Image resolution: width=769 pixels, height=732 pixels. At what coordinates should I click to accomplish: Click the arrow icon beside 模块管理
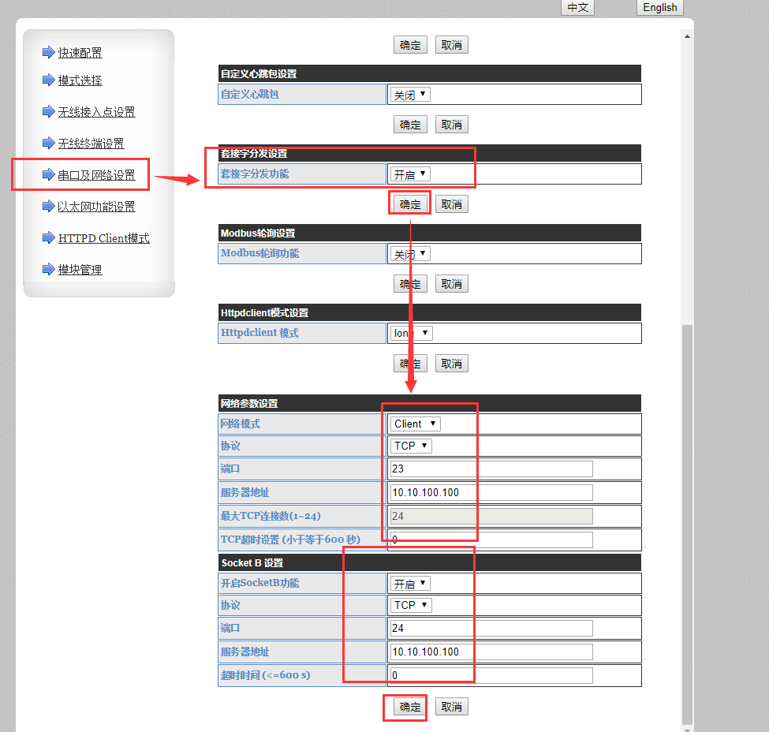point(48,270)
